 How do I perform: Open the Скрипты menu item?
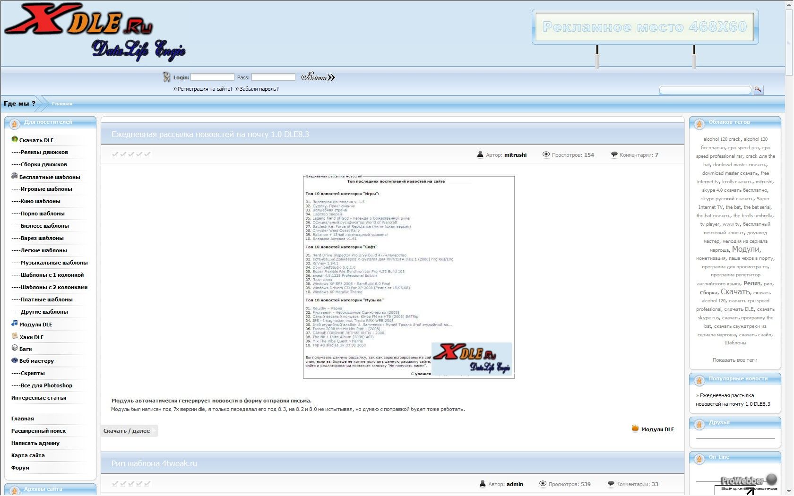pos(28,373)
